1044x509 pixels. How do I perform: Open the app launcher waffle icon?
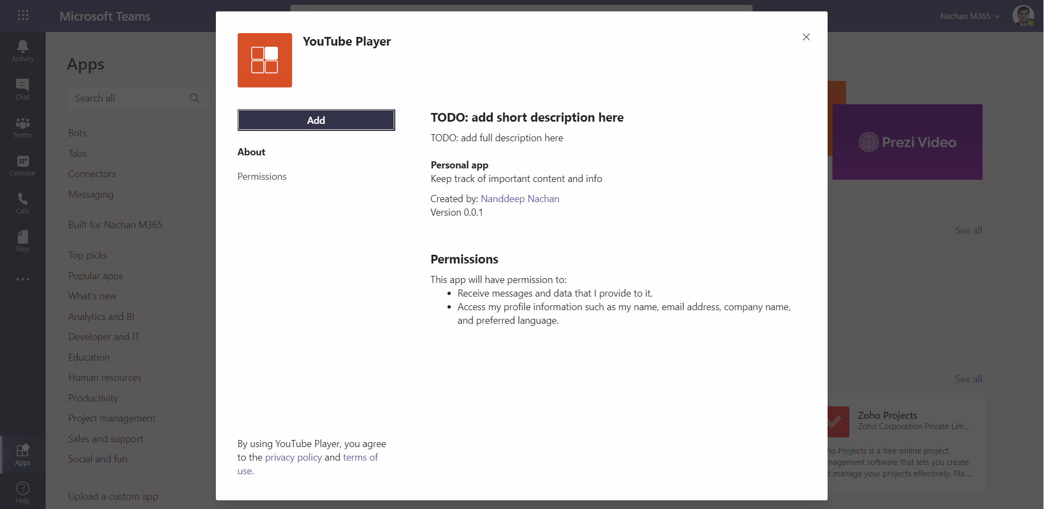coord(23,15)
